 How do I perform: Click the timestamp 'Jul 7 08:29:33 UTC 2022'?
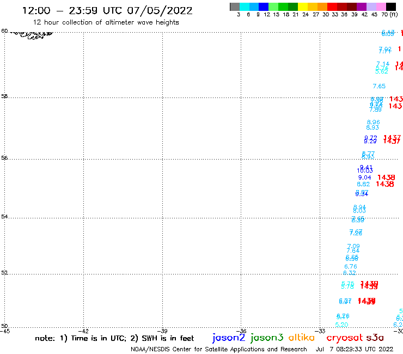355,349
